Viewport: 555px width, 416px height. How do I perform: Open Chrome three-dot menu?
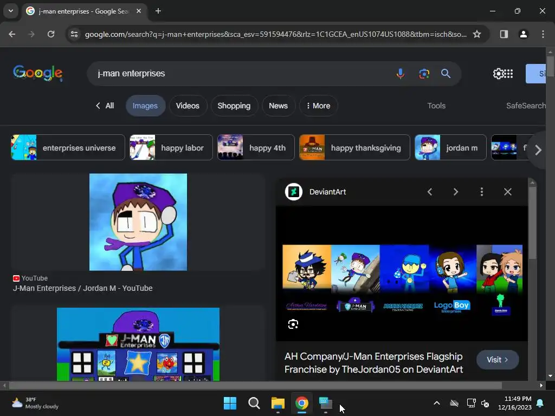click(543, 34)
